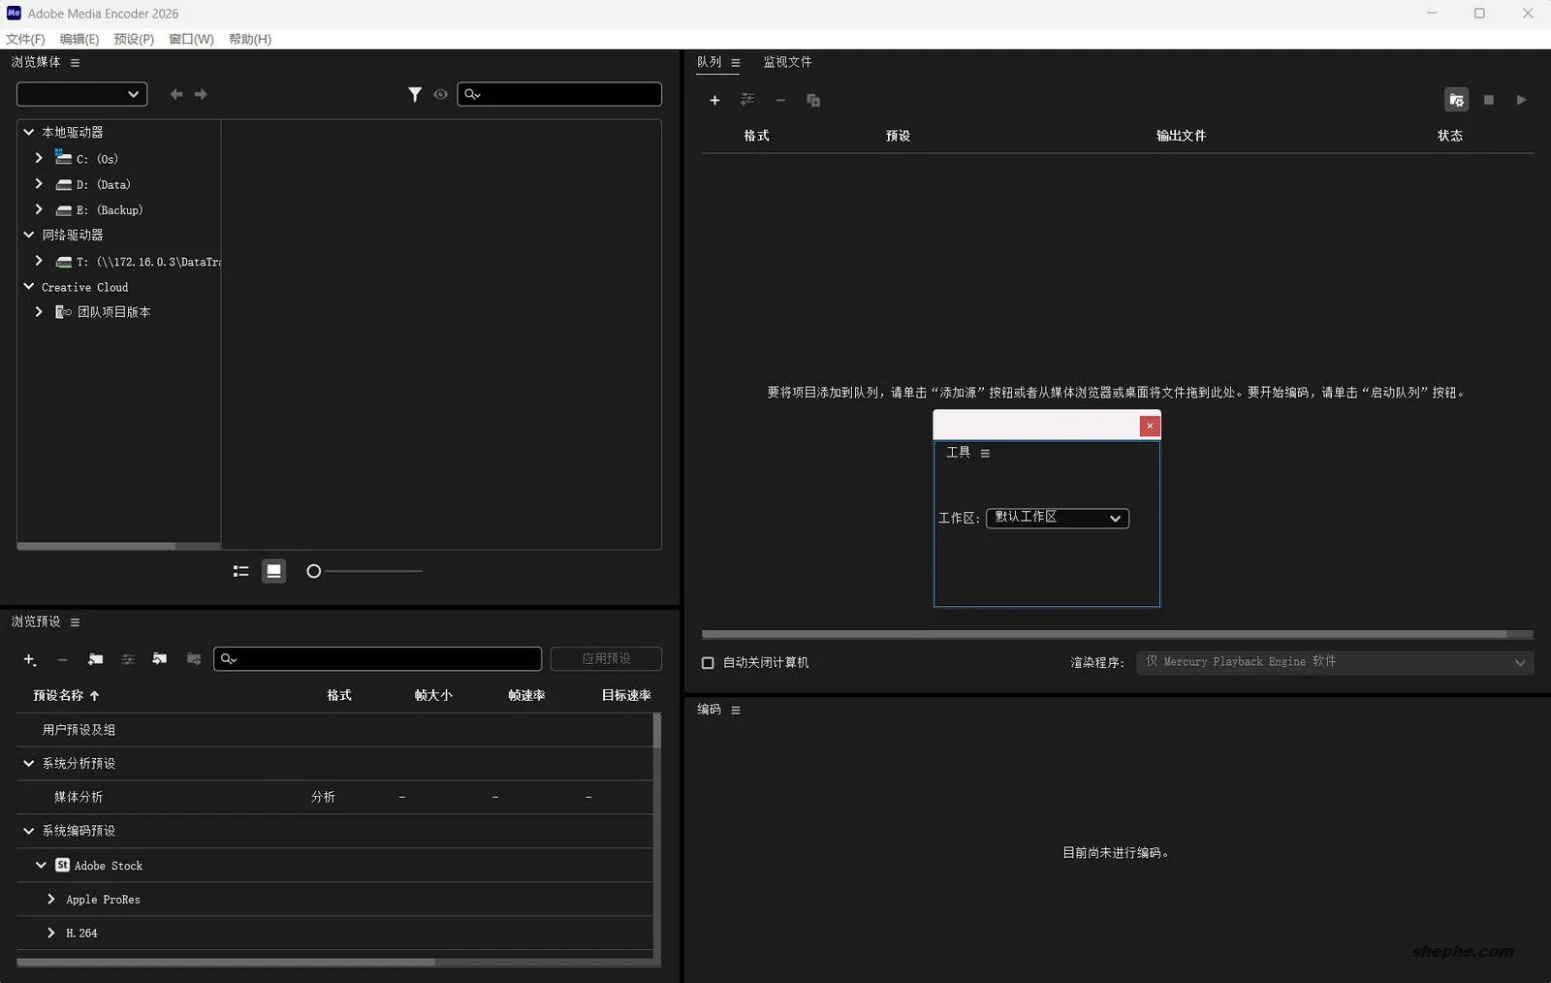The height and width of the screenshot is (983, 1551).
Task: Click the export presets icon
Action: tap(194, 659)
